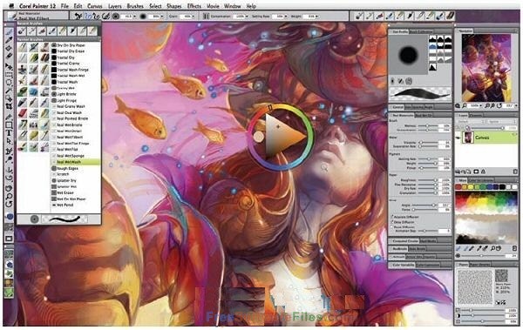Screen dimensions: 523x330
Task: Select the Crop tool in toolbox
Action: 9,107
